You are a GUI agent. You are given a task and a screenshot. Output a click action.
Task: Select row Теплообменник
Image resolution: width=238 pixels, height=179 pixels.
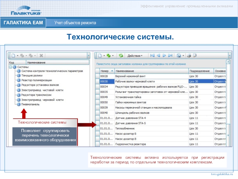click(161, 129)
